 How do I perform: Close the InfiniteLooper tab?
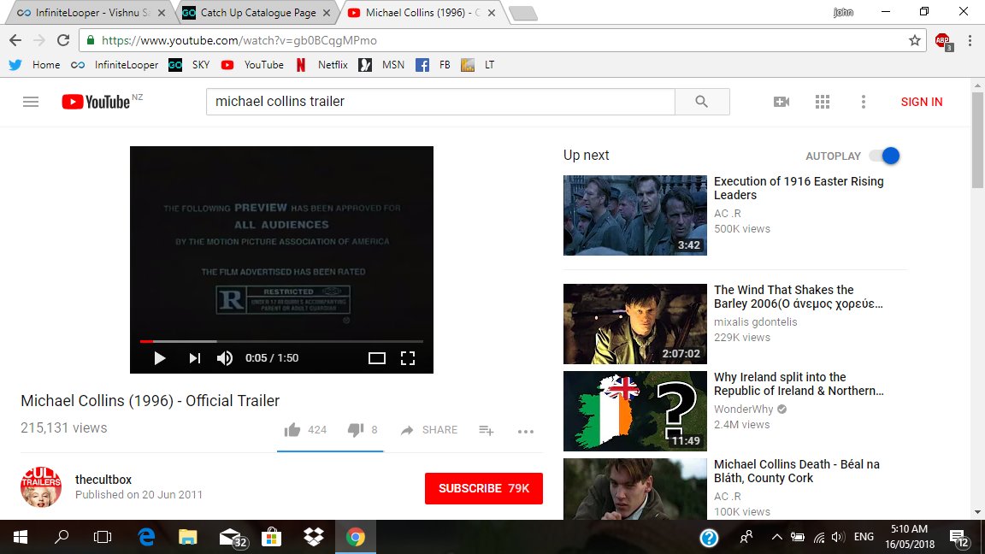coord(162,13)
